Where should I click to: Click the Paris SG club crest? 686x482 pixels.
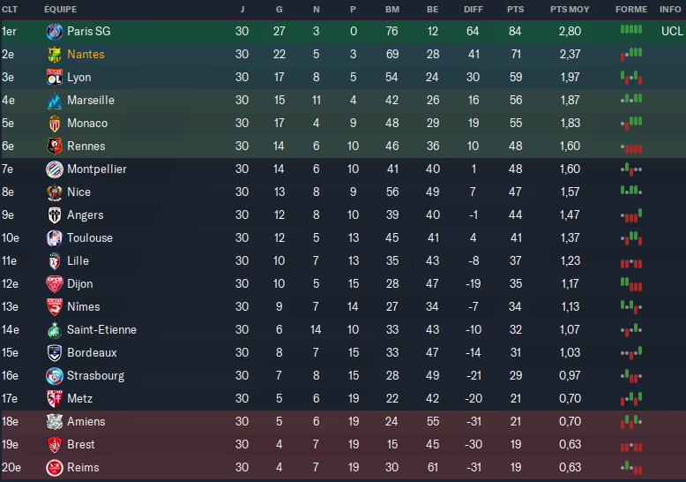click(54, 32)
